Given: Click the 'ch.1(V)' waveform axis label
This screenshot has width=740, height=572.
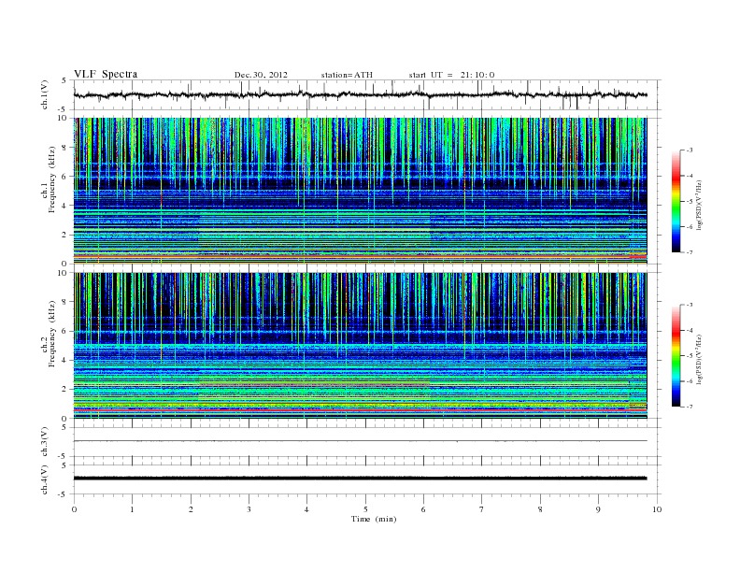Looking at the screenshot, I should coord(45,94).
